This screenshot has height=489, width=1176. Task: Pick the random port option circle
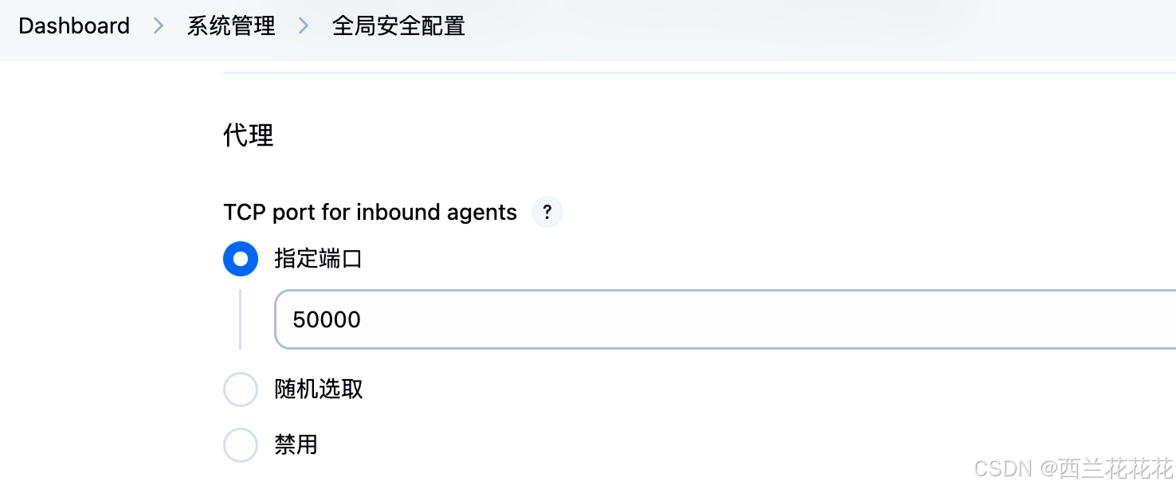(241, 389)
